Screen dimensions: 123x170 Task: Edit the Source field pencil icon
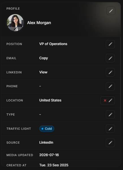tap(110, 143)
